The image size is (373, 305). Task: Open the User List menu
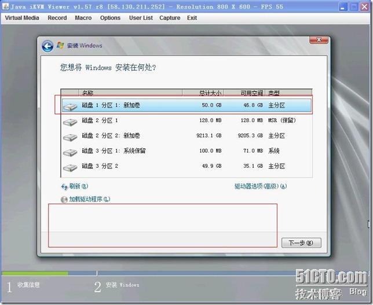click(141, 18)
